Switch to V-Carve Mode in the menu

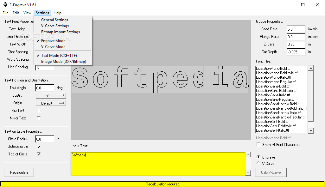[63, 47]
